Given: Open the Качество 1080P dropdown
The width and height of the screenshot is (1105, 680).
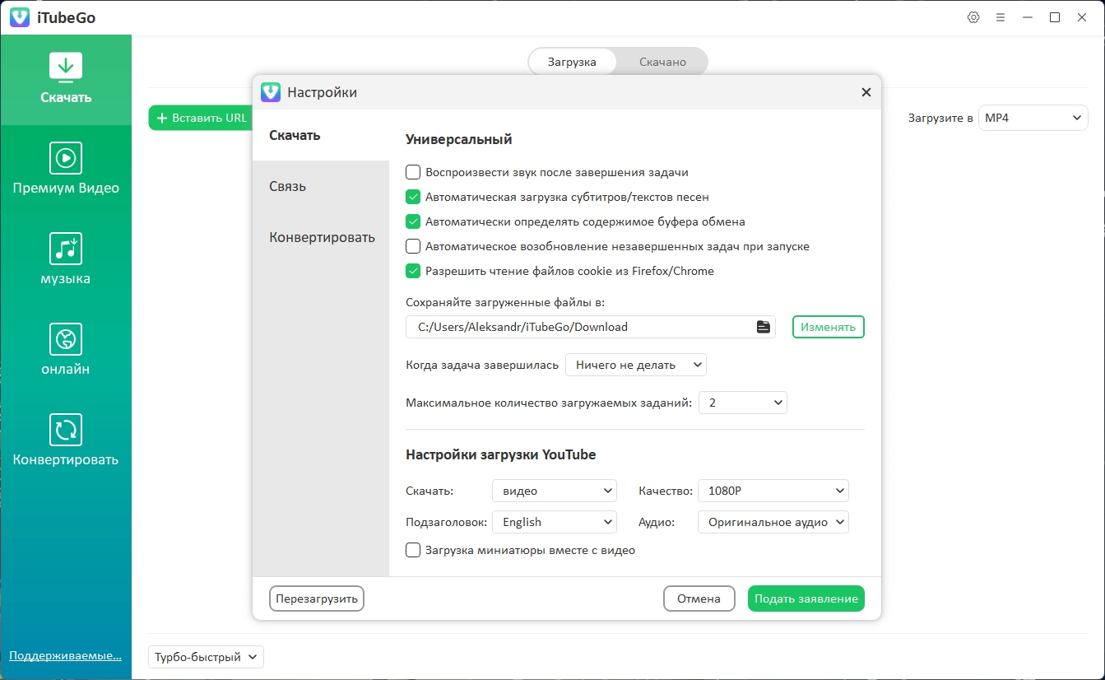Looking at the screenshot, I should (773, 491).
